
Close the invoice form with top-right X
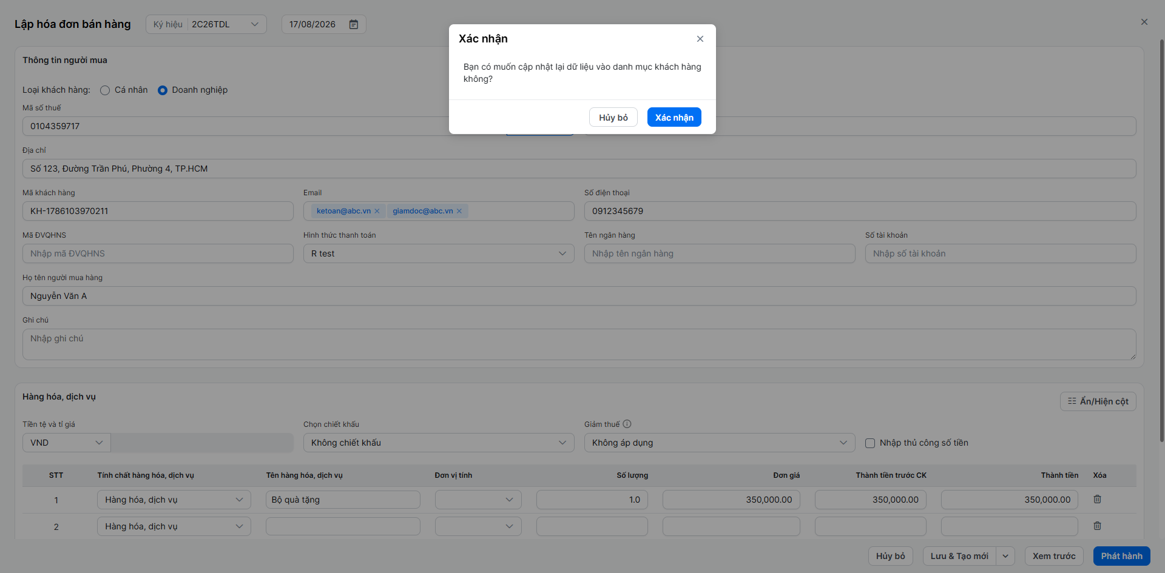pyautogui.click(x=1144, y=22)
